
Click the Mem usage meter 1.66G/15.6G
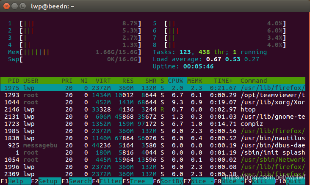coord(75,52)
